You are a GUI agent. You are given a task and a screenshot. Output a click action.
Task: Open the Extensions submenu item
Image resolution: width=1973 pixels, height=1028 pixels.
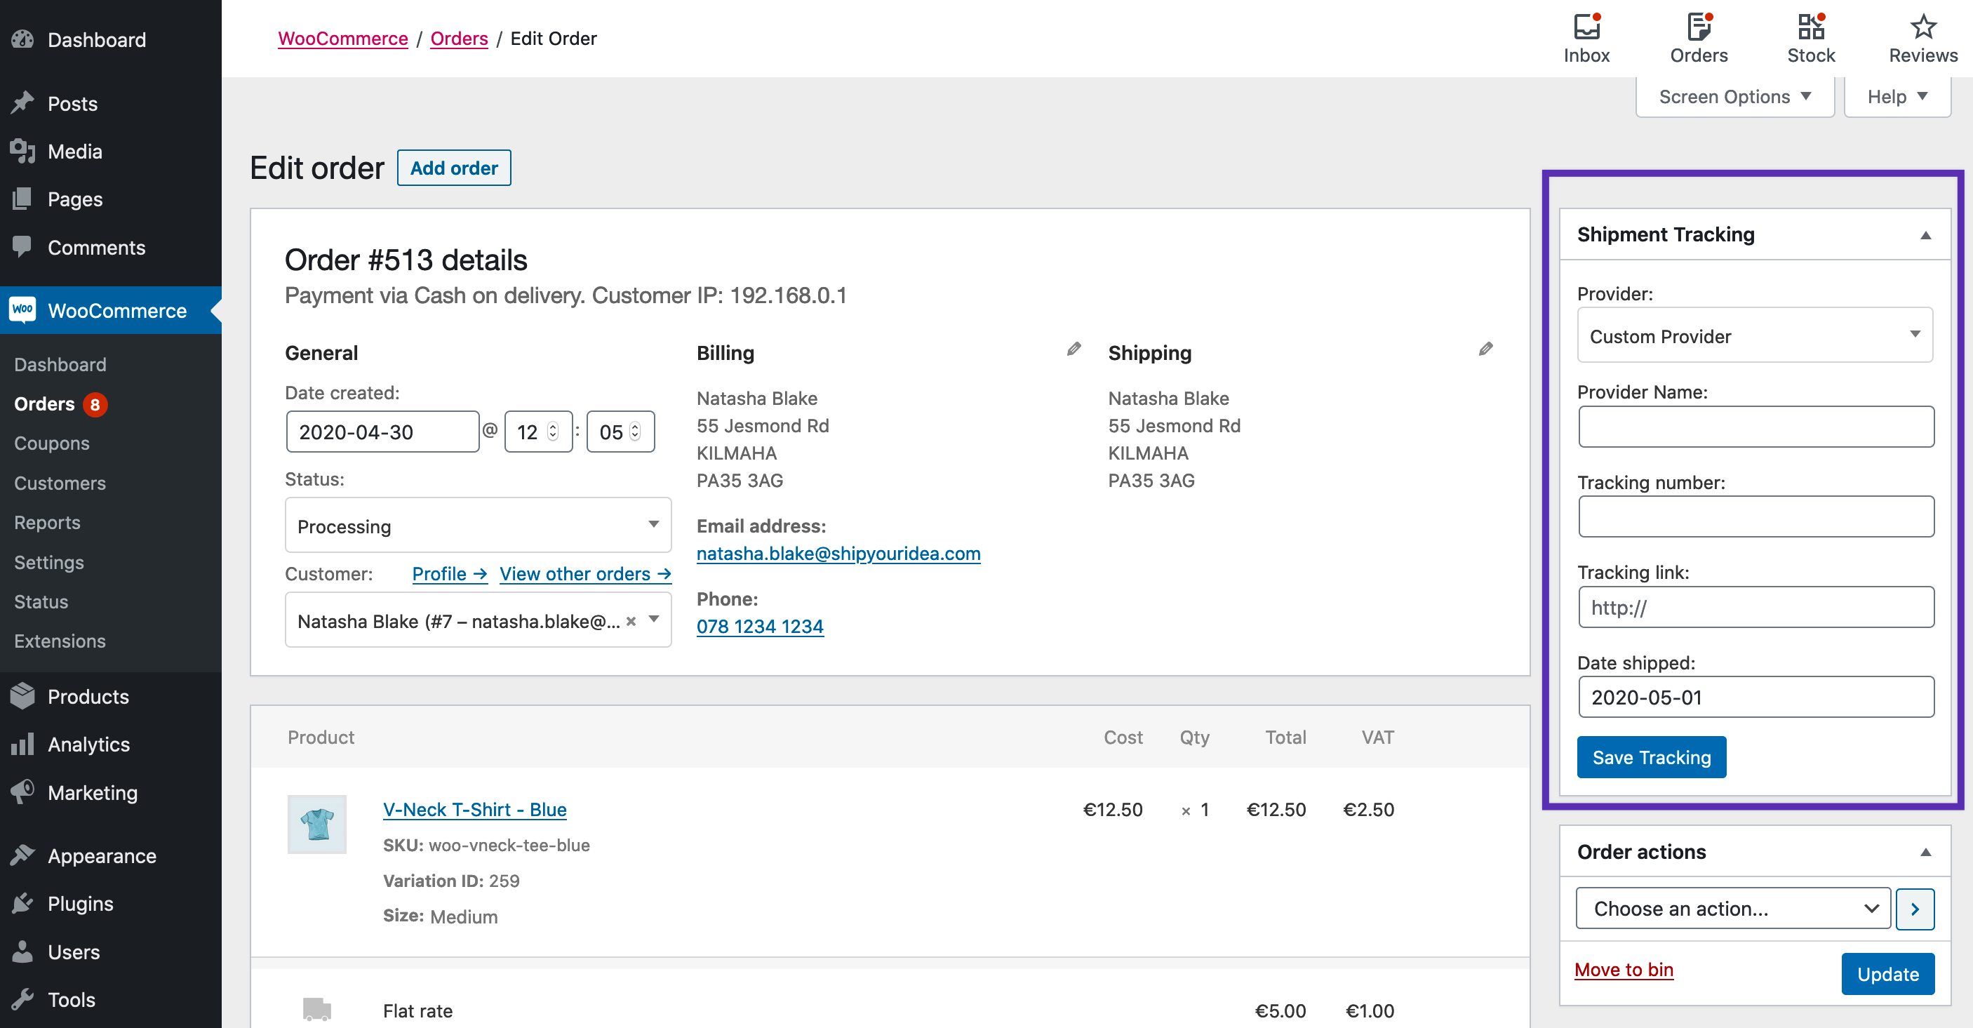(60, 641)
